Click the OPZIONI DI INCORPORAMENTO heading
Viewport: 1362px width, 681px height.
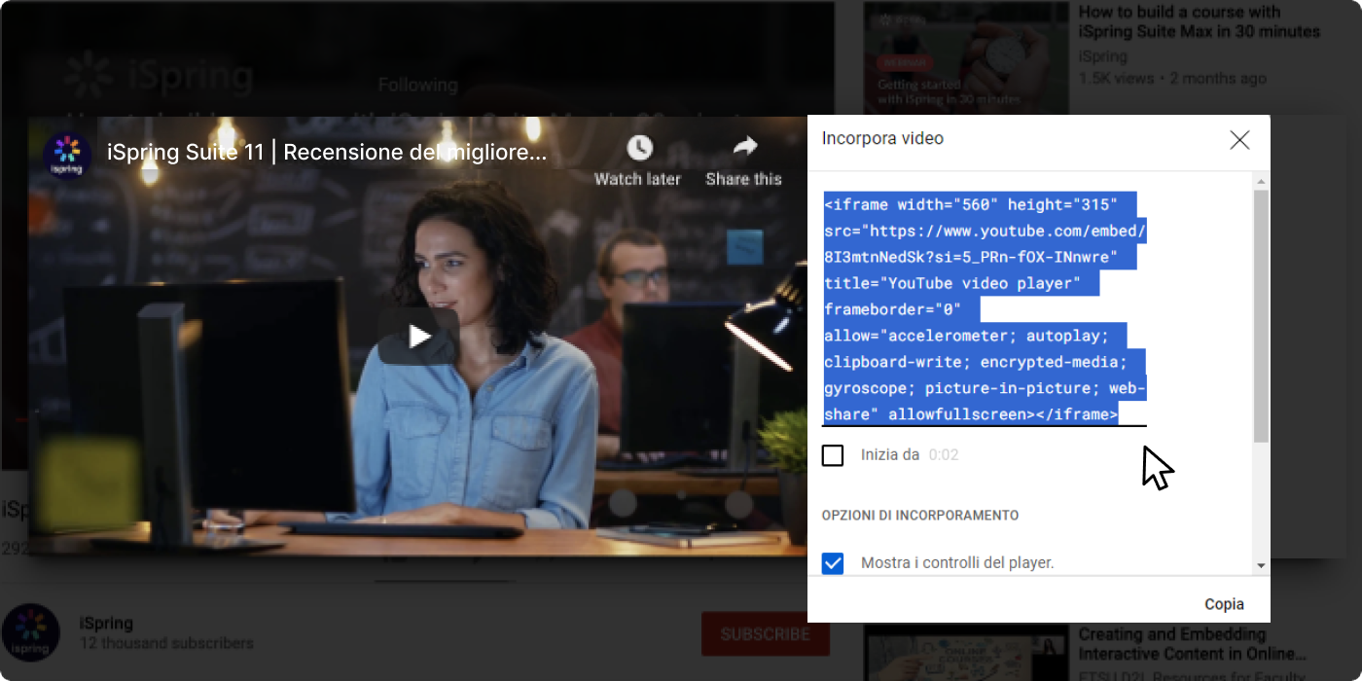point(920,516)
